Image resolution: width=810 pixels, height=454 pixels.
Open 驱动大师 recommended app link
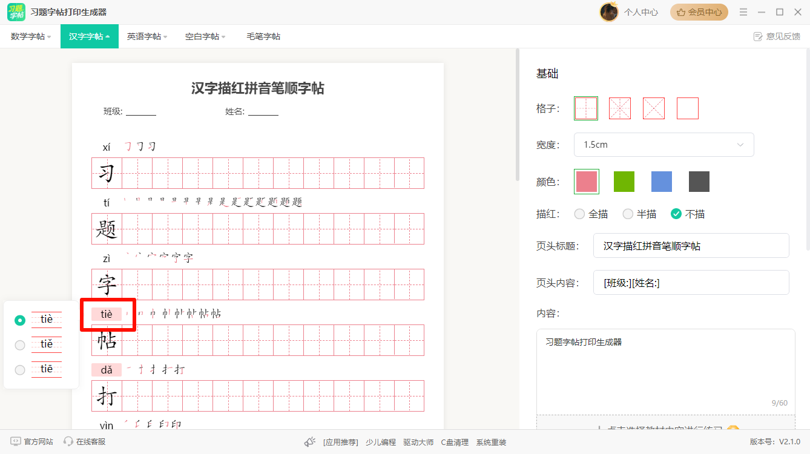pos(418,442)
